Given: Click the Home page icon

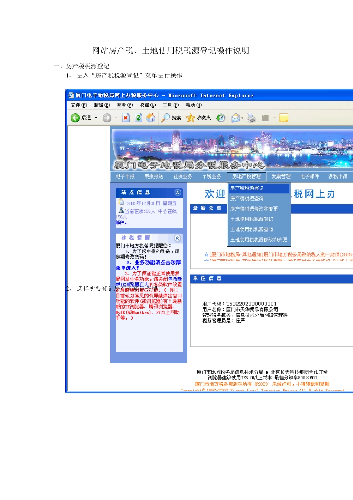Looking at the screenshot, I should coord(151,118).
